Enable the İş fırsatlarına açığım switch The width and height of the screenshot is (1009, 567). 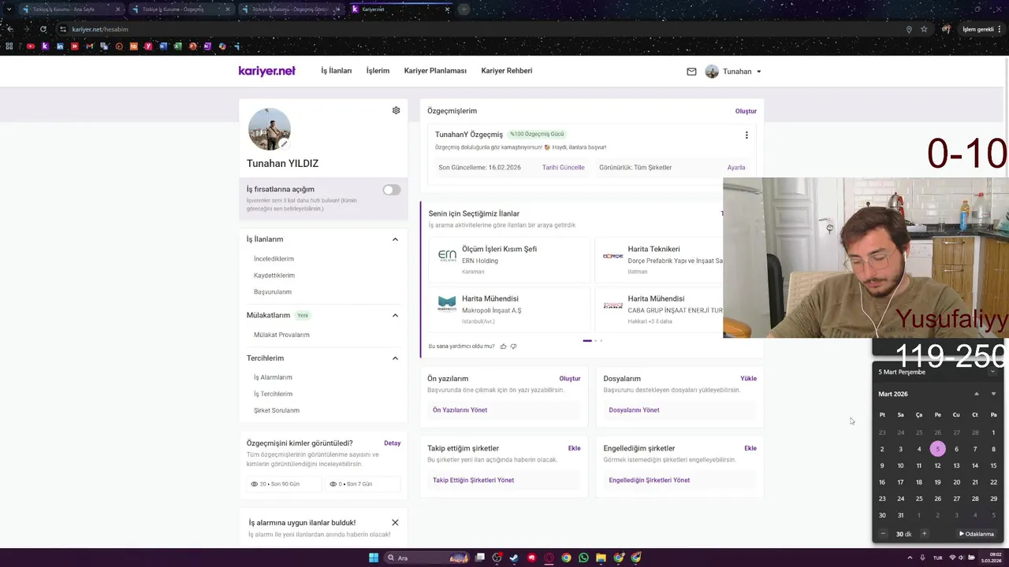(x=392, y=190)
